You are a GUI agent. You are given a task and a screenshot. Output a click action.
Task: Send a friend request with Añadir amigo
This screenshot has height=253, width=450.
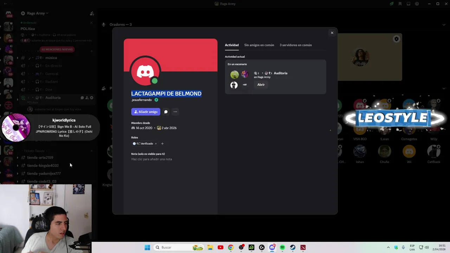point(146,112)
